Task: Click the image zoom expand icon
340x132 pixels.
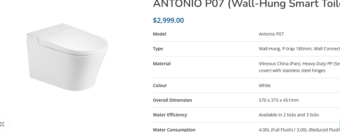Action: 3,124
